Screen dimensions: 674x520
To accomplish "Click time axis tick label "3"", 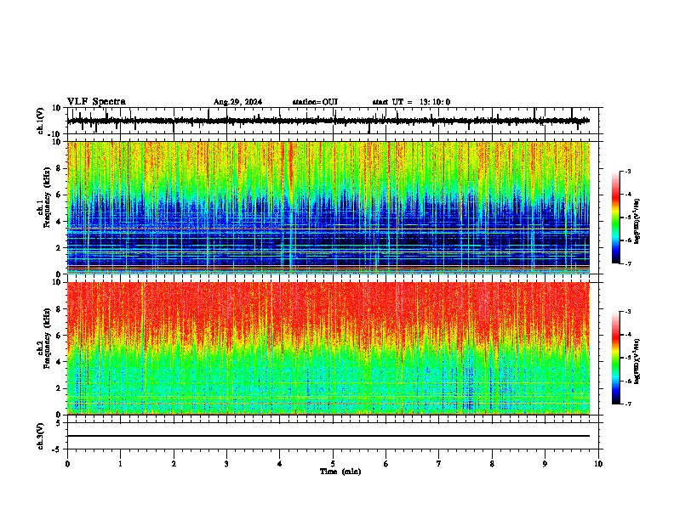I will [x=226, y=464].
